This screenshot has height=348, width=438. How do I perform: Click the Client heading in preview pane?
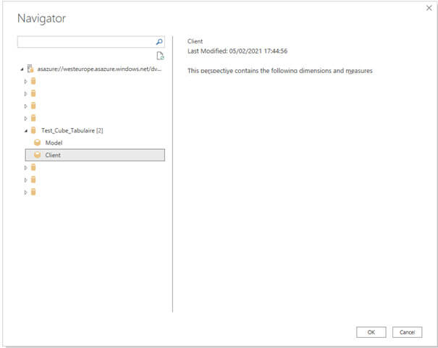(195, 41)
